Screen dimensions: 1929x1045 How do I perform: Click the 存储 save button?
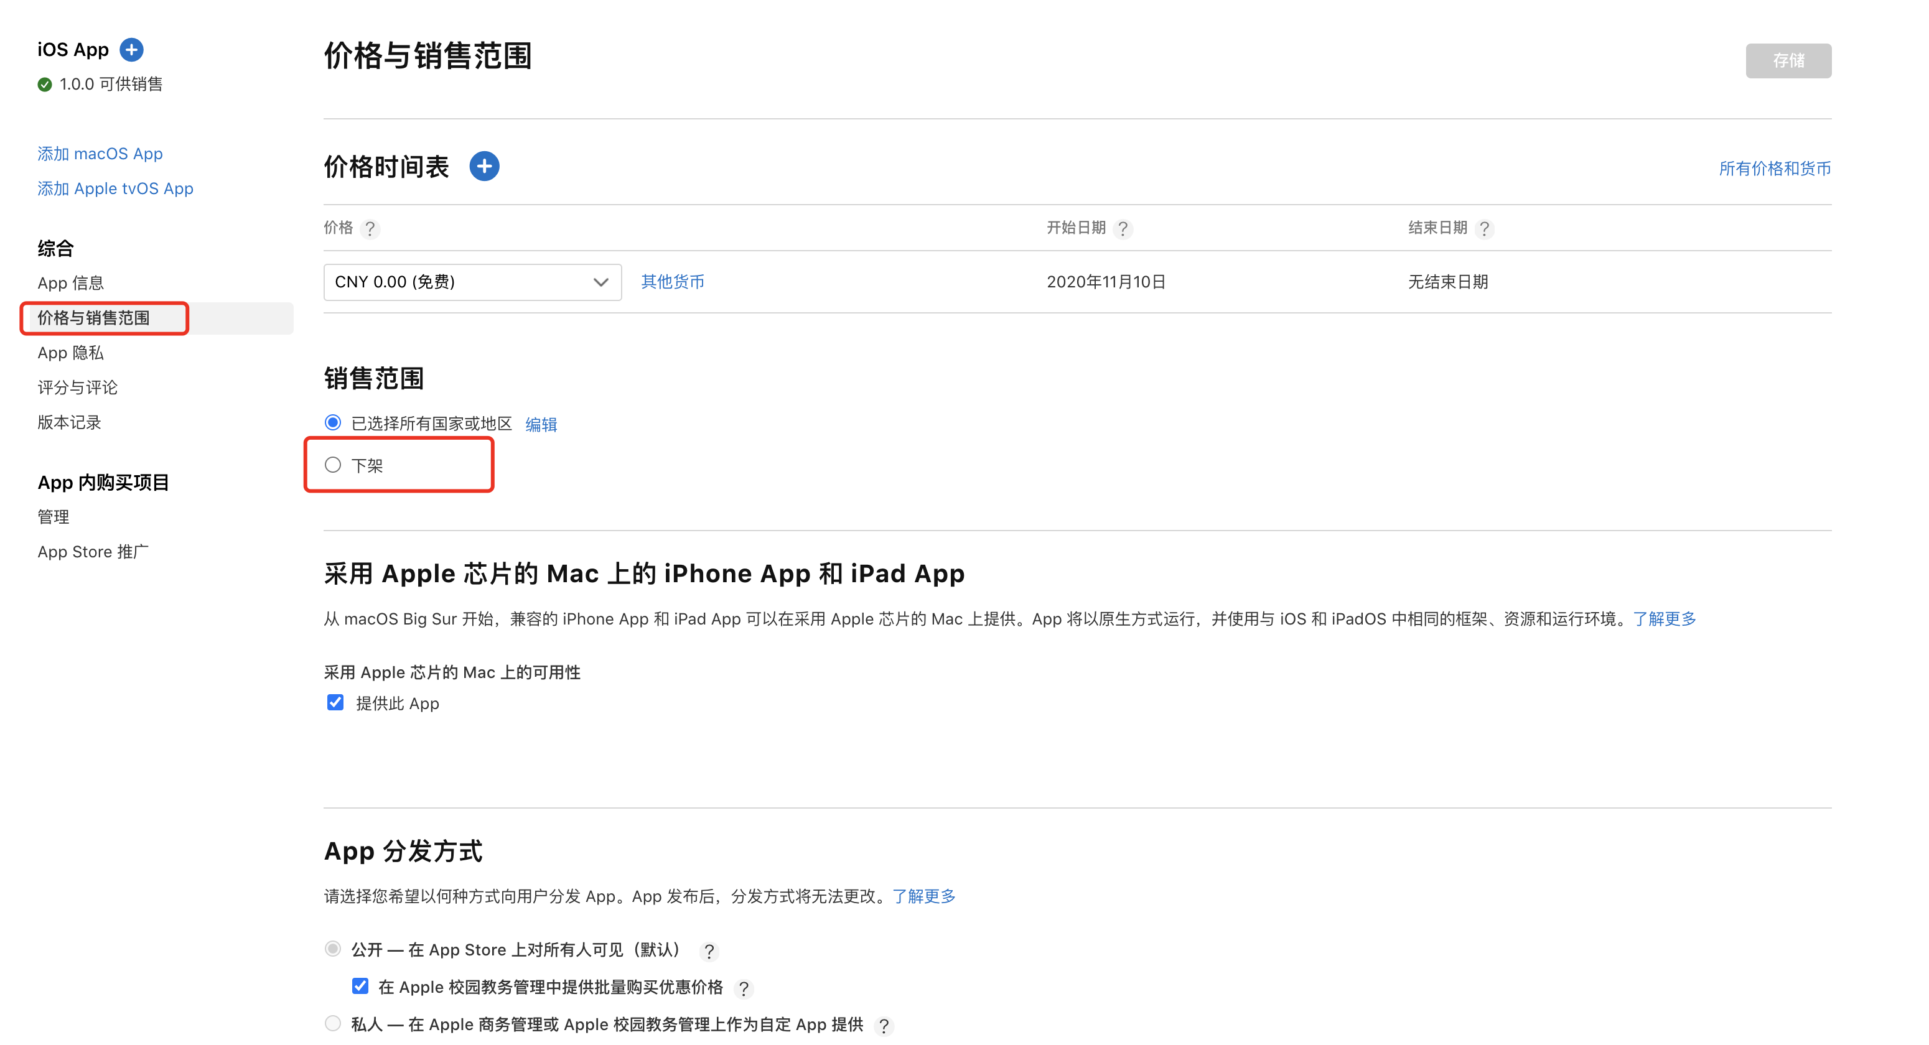(x=1788, y=60)
